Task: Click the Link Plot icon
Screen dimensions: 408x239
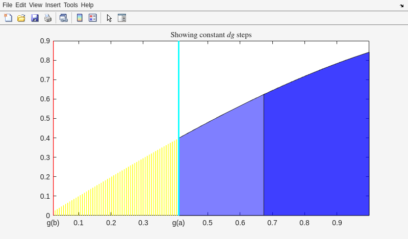Action: [x=63, y=18]
